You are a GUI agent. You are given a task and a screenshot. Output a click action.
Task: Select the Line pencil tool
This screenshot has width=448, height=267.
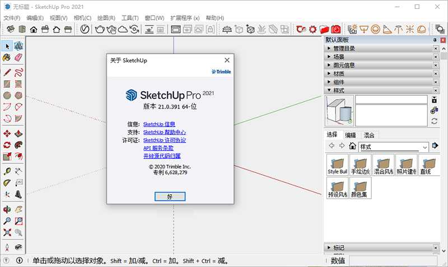(7, 73)
